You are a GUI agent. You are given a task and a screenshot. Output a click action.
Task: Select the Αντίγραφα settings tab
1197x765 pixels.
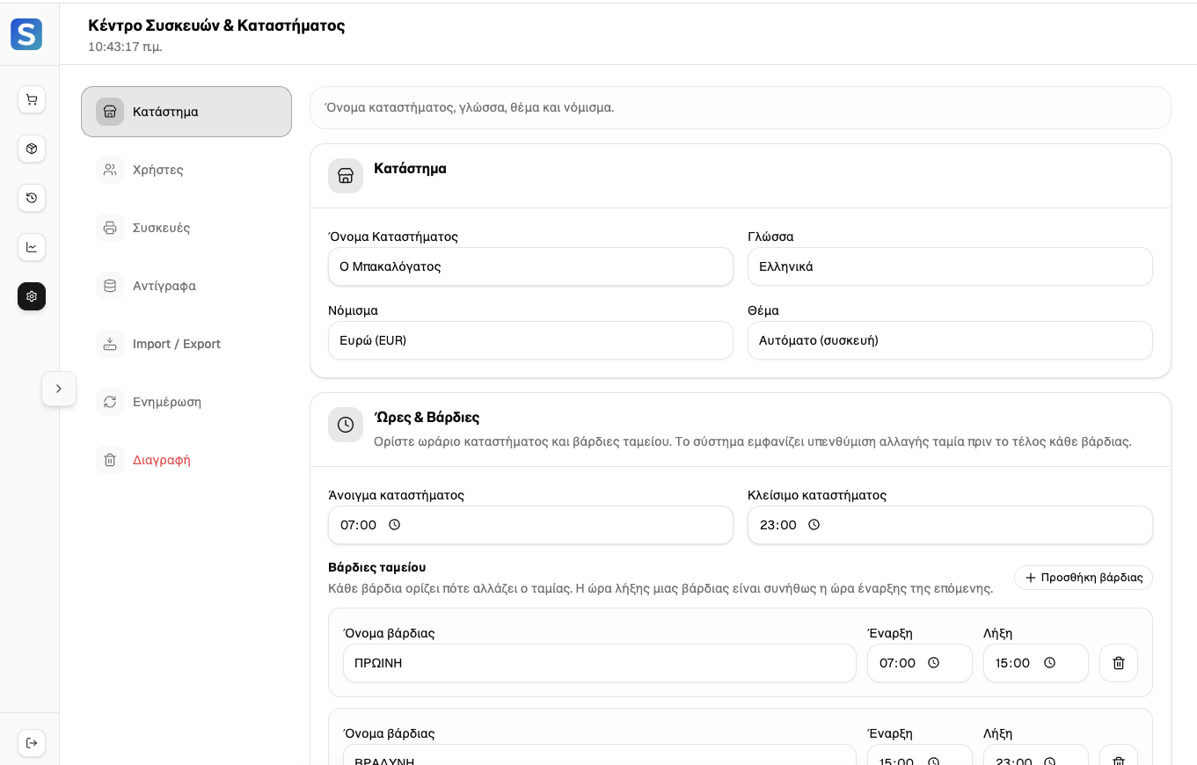(186, 286)
